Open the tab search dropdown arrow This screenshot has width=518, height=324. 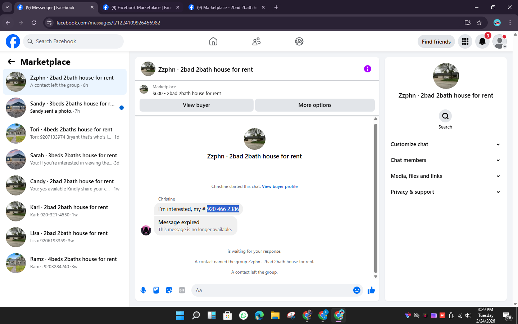coord(7,7)
